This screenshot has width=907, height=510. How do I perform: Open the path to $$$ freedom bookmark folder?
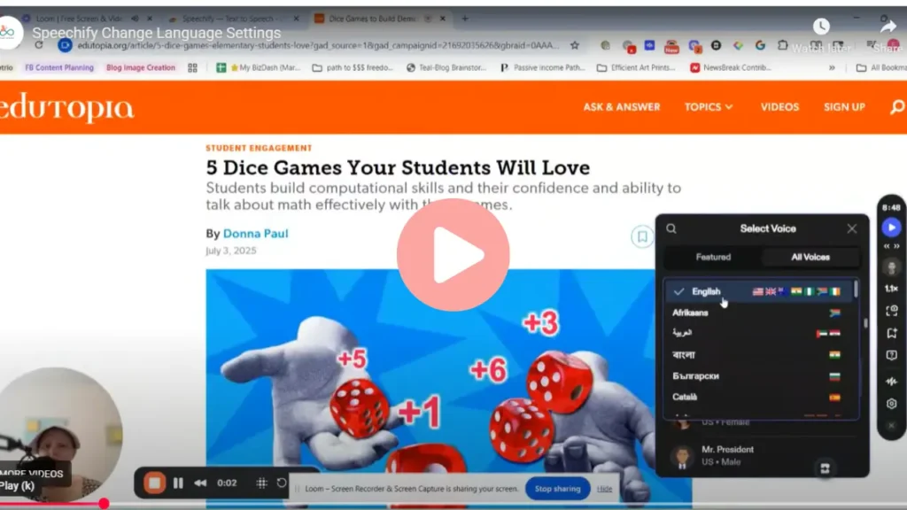point(353,67)
